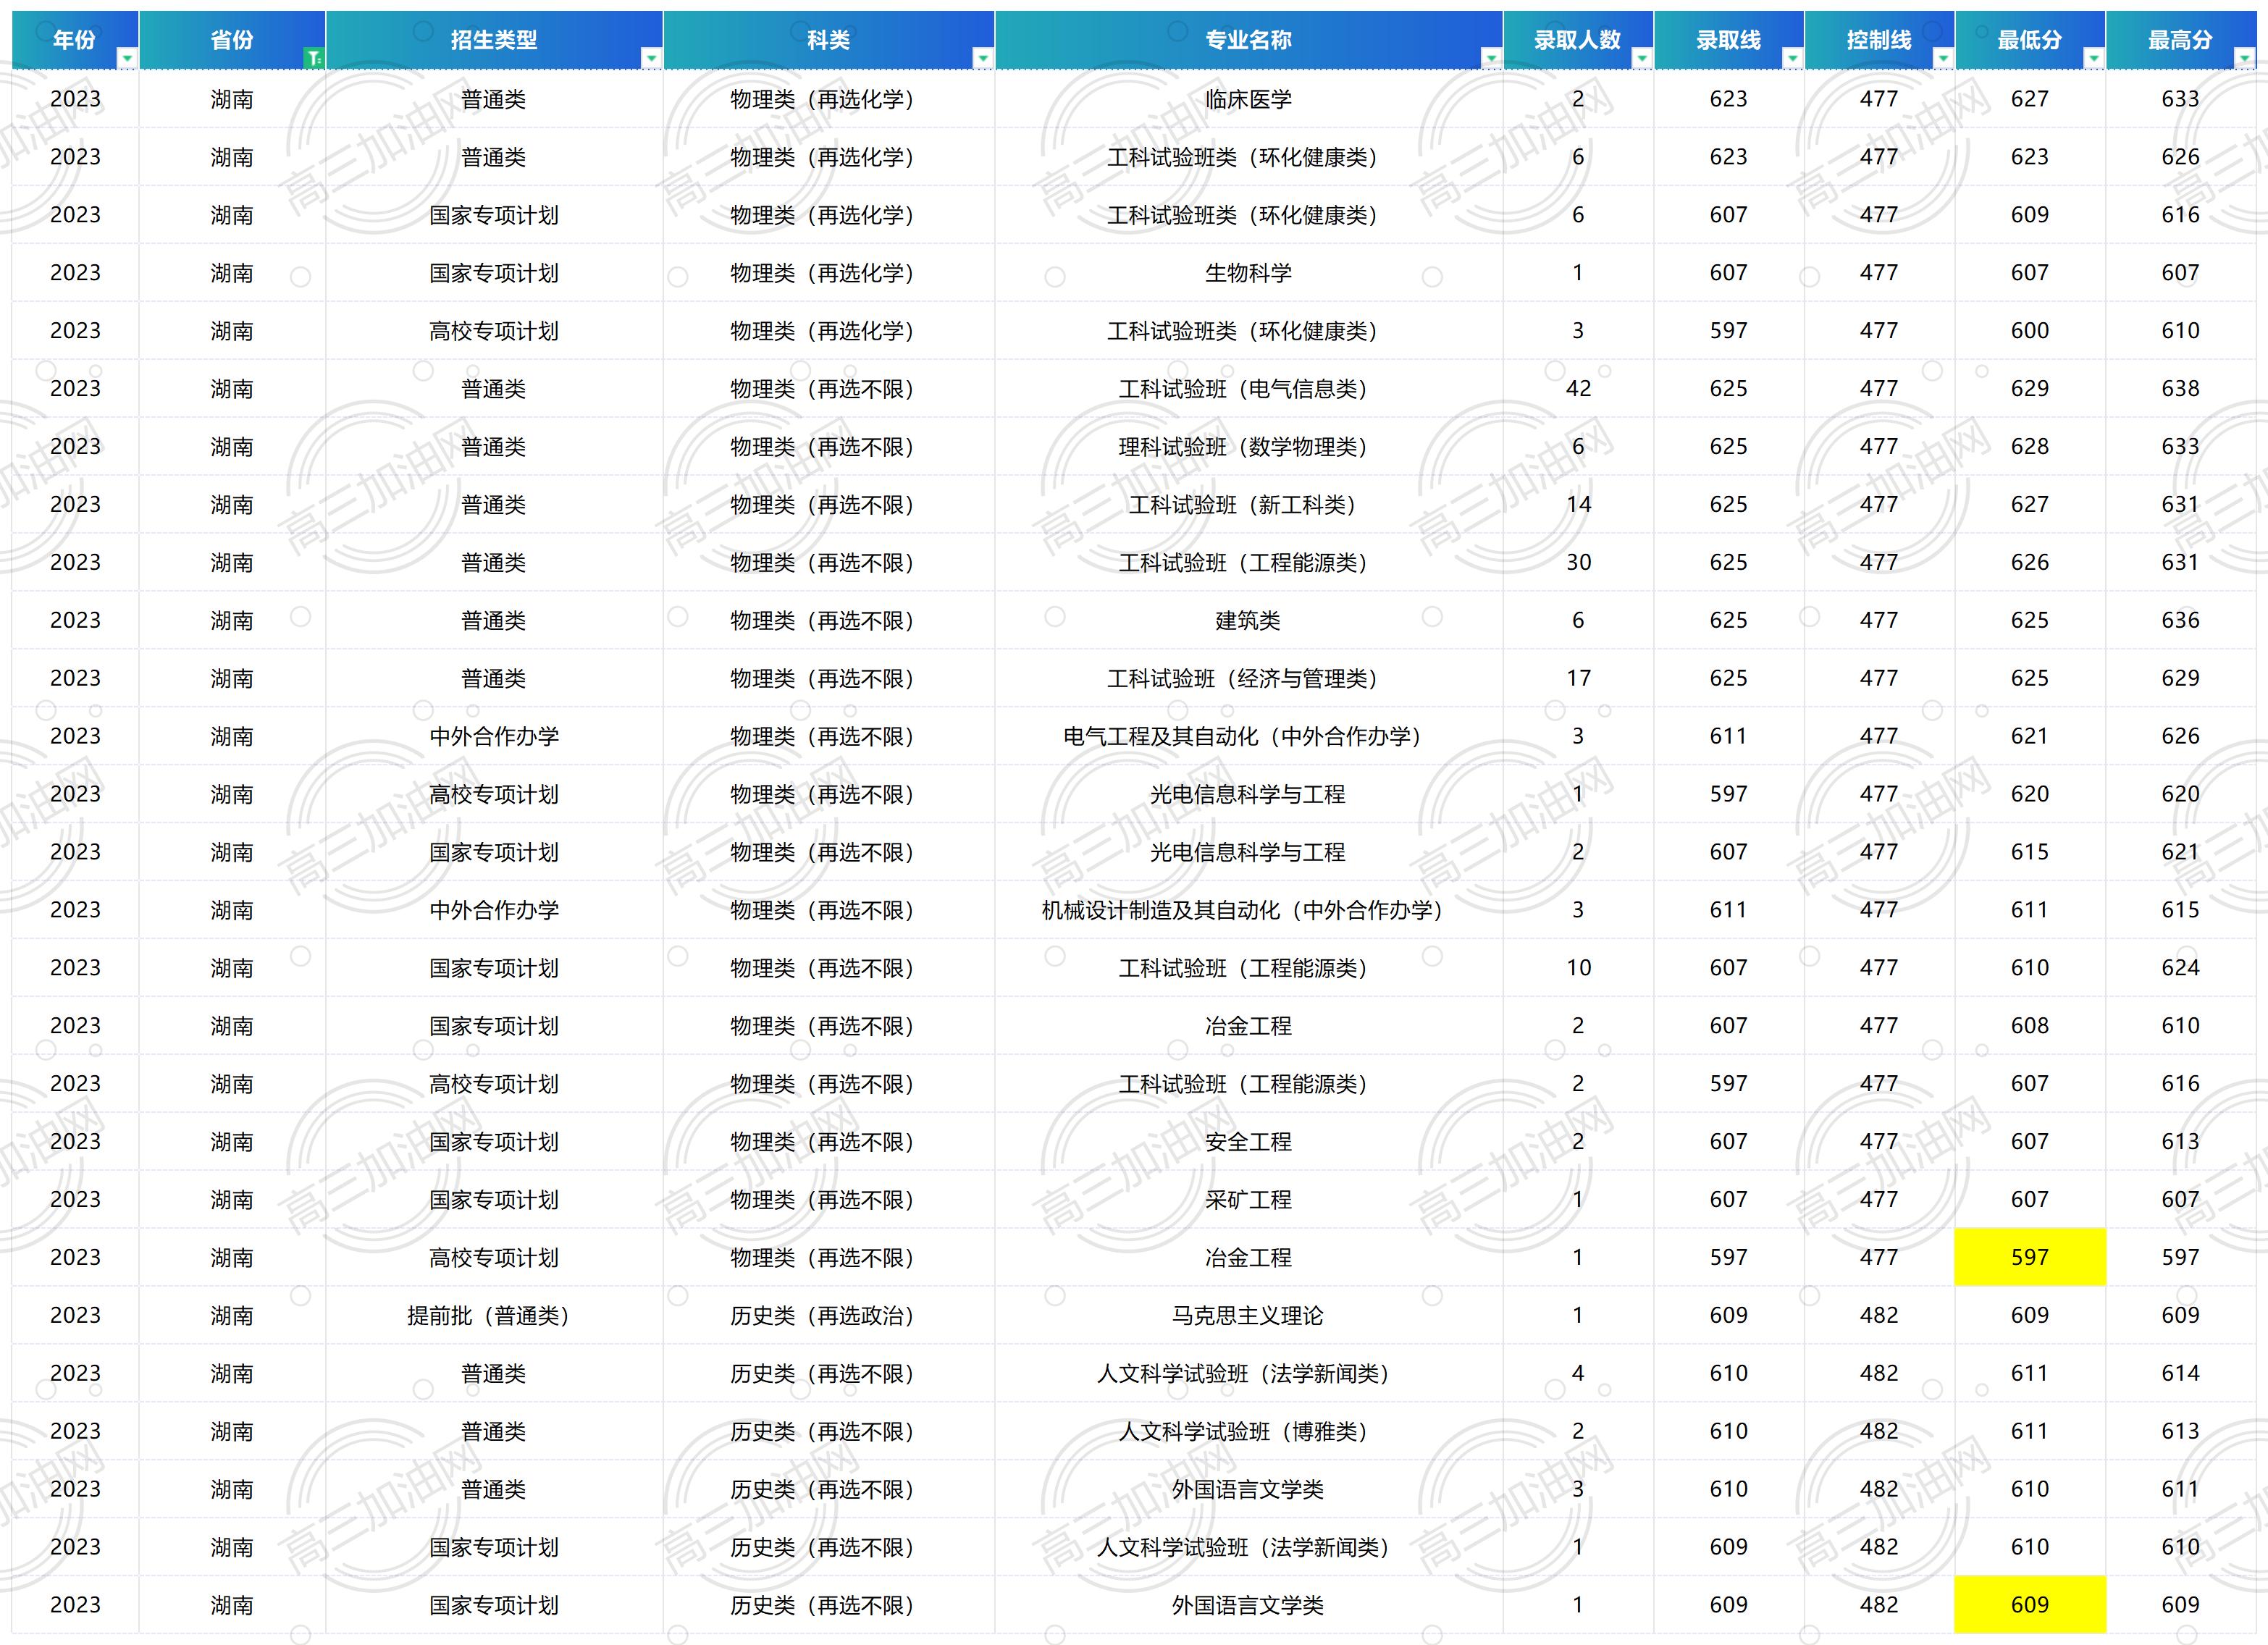The width and height of the screenshot is (2268, 1645).
Task: Select the 采矿工程 major cell
Action: pos(1249,1200)
